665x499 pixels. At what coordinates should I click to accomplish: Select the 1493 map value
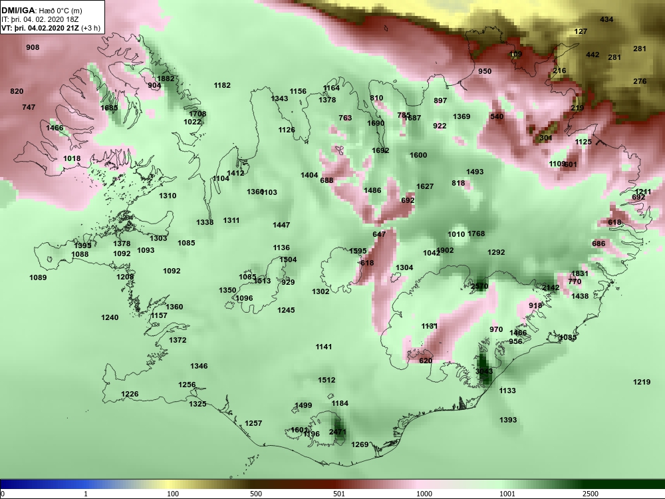(475, 172)
